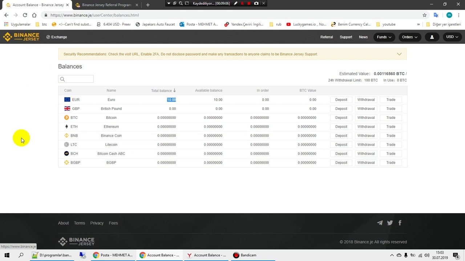
Task: Open the Referral header link
Action: (x=327, y=37)
